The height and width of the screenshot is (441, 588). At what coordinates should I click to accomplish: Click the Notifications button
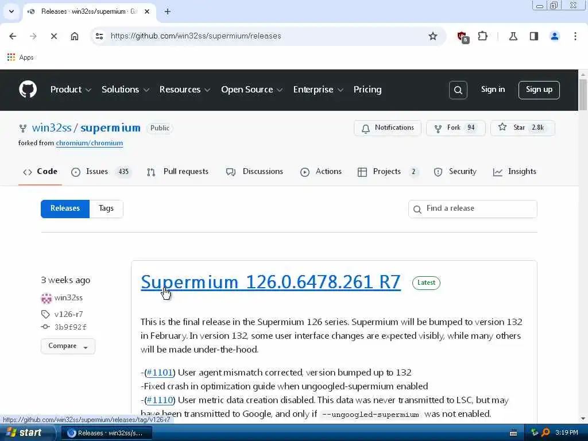click(388, 128)
